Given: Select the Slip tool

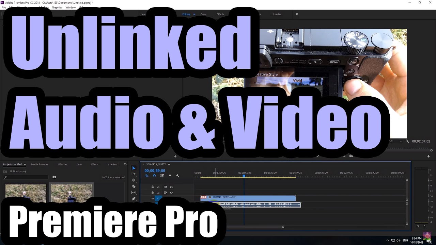Looking at the screenshot, I should (x=134, y=193).
